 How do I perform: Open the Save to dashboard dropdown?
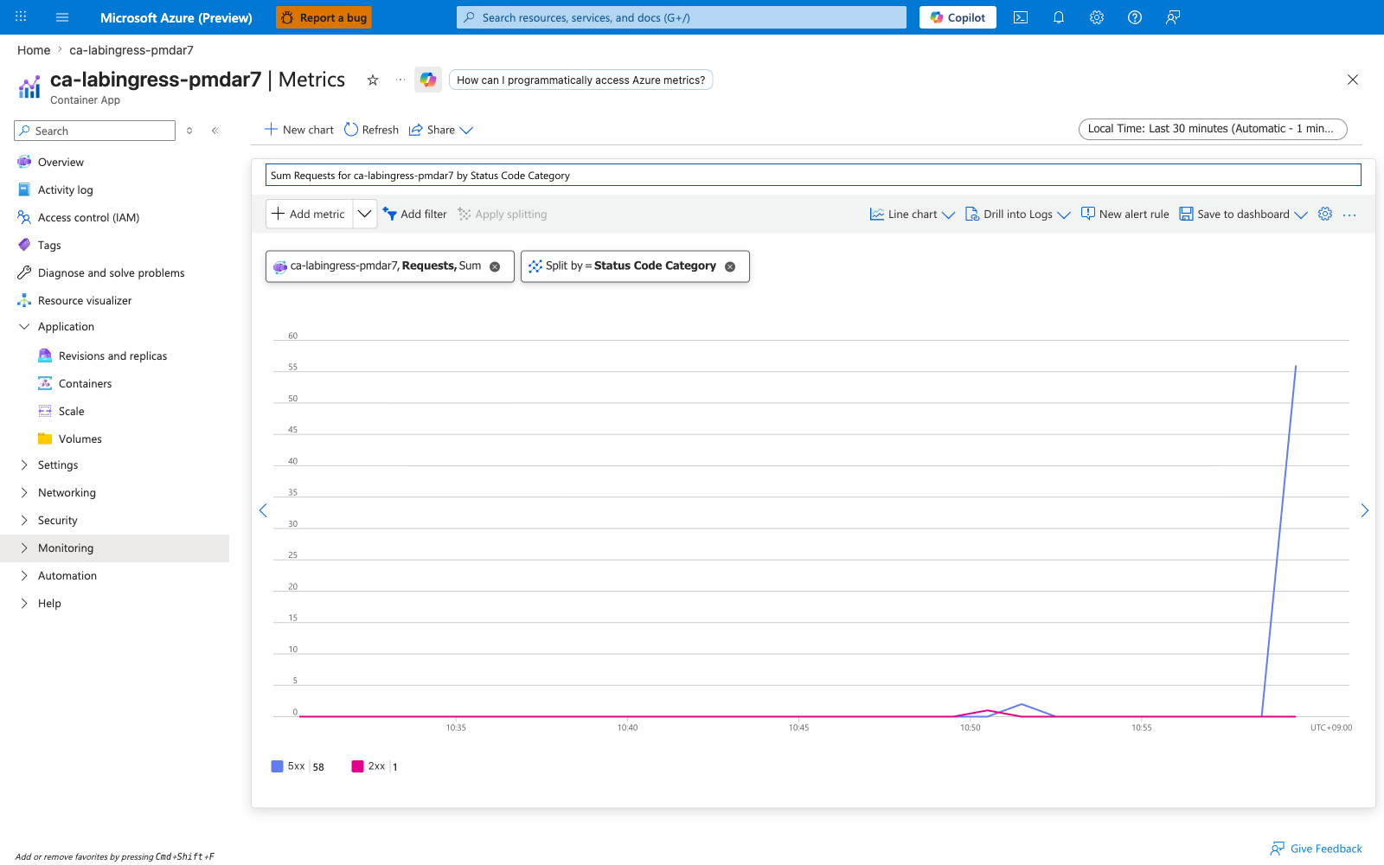tap(1244, 215)
